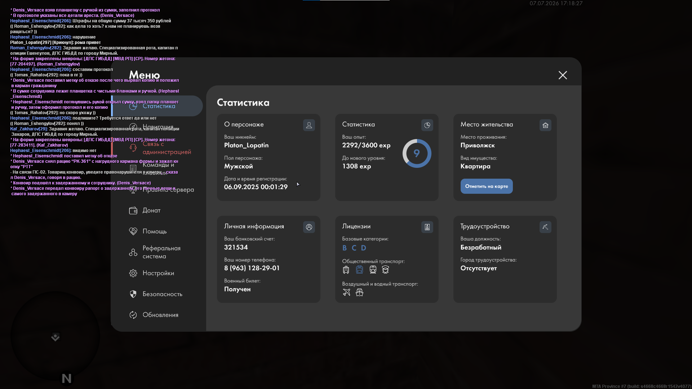Click the headset icon for admin contact
The image size is (692, 389).
(x=133, y=148)
